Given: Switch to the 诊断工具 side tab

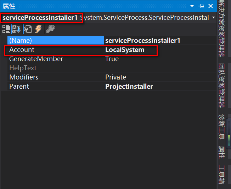Looking at the screenshot, I should click(x=221, y=127).
